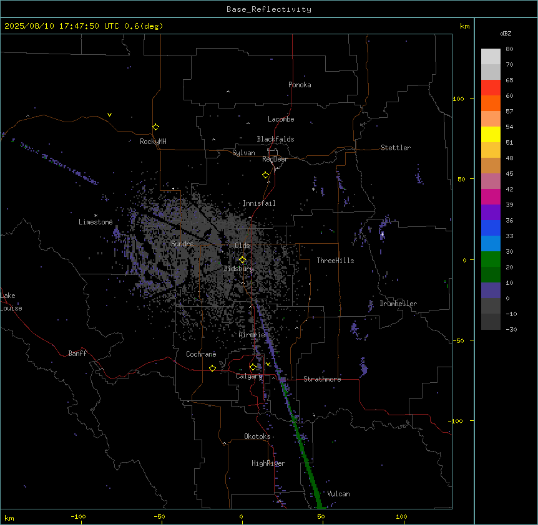Click the 42 value on dBZ scale
Screen dimensions: 538x525
(509, 189)
